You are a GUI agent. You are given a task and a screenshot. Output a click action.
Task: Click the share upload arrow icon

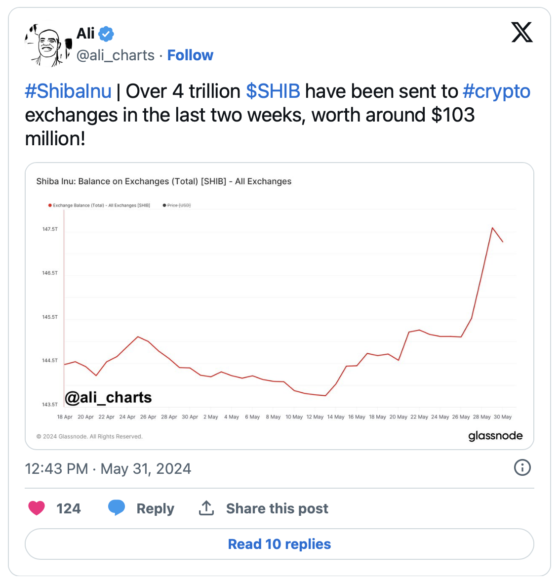tap(206, 508)
